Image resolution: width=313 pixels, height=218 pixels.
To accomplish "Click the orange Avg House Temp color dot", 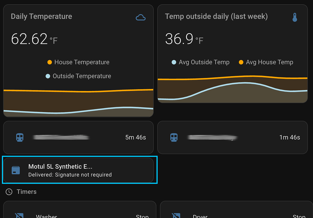I will click(x=241, y=62).
